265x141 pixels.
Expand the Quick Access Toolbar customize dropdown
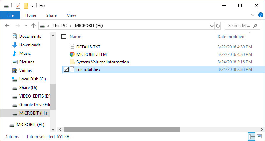pyautogui.click(x=32, y=6)
